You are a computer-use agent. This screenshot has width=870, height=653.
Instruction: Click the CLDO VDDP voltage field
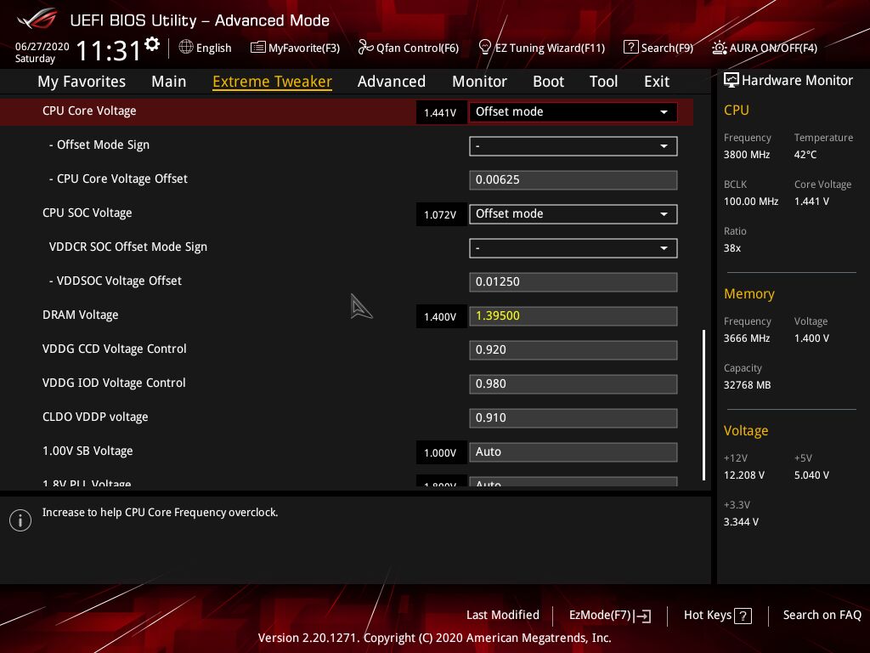pos(573,417)
